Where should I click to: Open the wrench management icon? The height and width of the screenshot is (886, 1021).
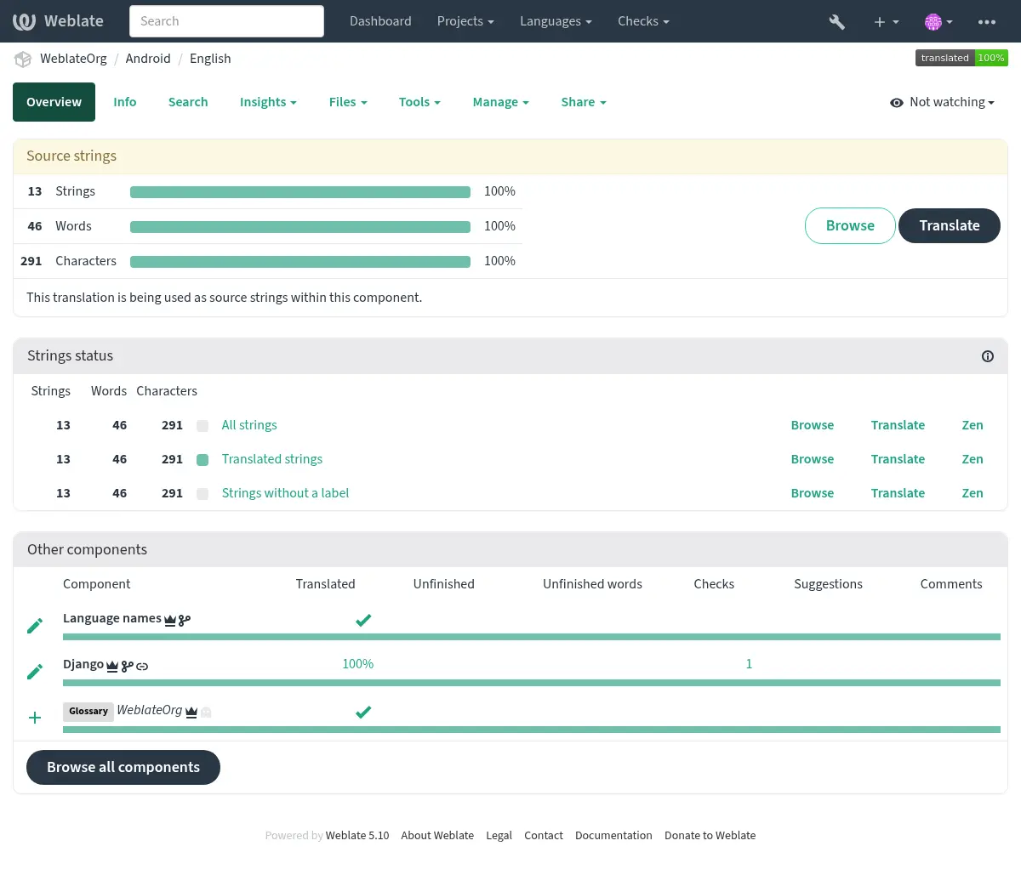click(837, 22)
